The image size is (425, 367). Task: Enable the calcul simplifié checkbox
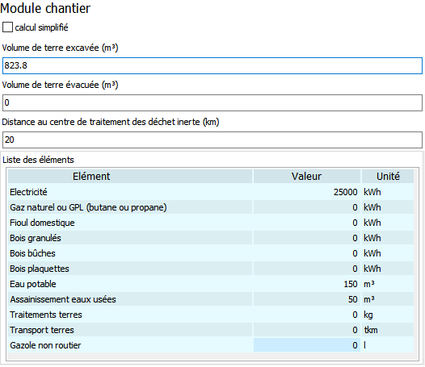[7, 27]
